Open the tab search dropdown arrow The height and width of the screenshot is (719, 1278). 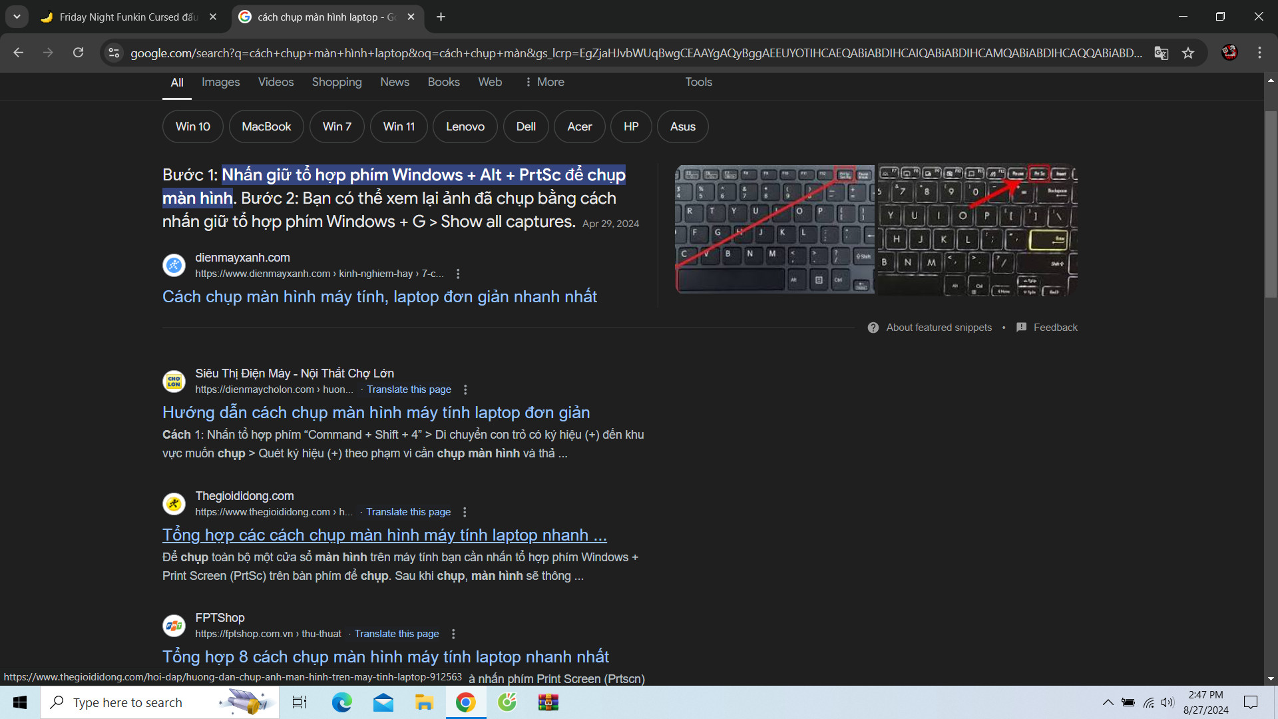tap(17, 17)
